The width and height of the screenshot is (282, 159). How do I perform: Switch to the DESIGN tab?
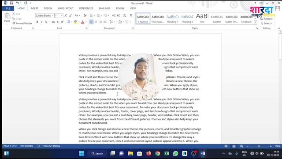(48, 8)
